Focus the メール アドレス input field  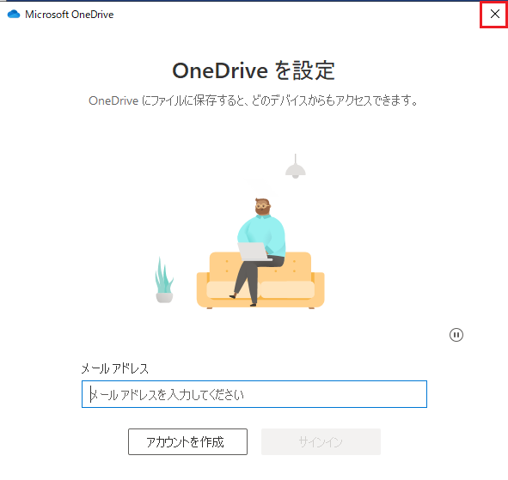pyautogui.click(x=254, y=394)
